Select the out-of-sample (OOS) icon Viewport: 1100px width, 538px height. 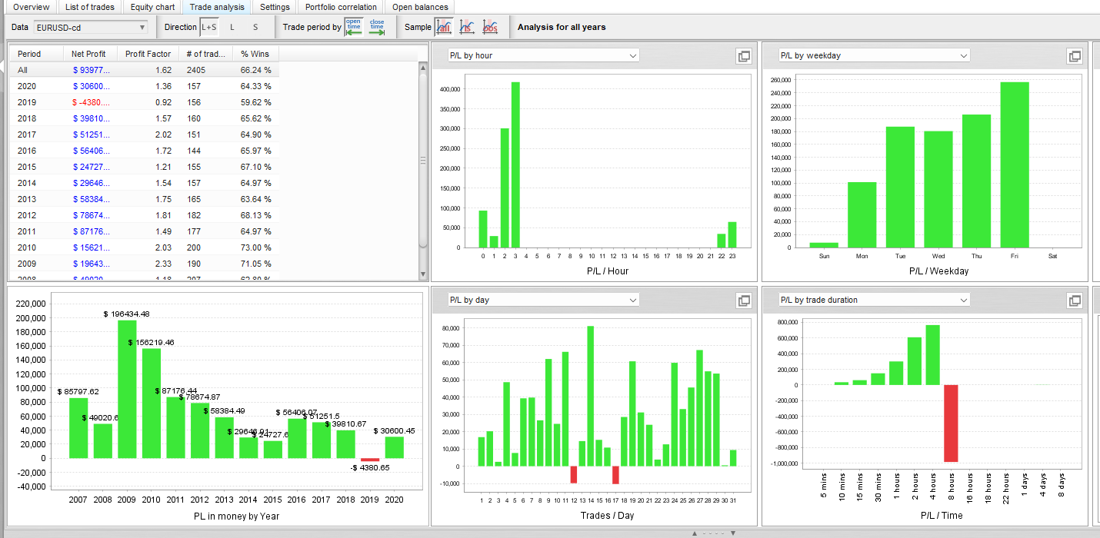click(x=490, y=27)
